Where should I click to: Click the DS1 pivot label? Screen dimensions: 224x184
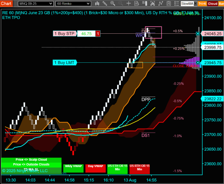[x=146, y=135]
